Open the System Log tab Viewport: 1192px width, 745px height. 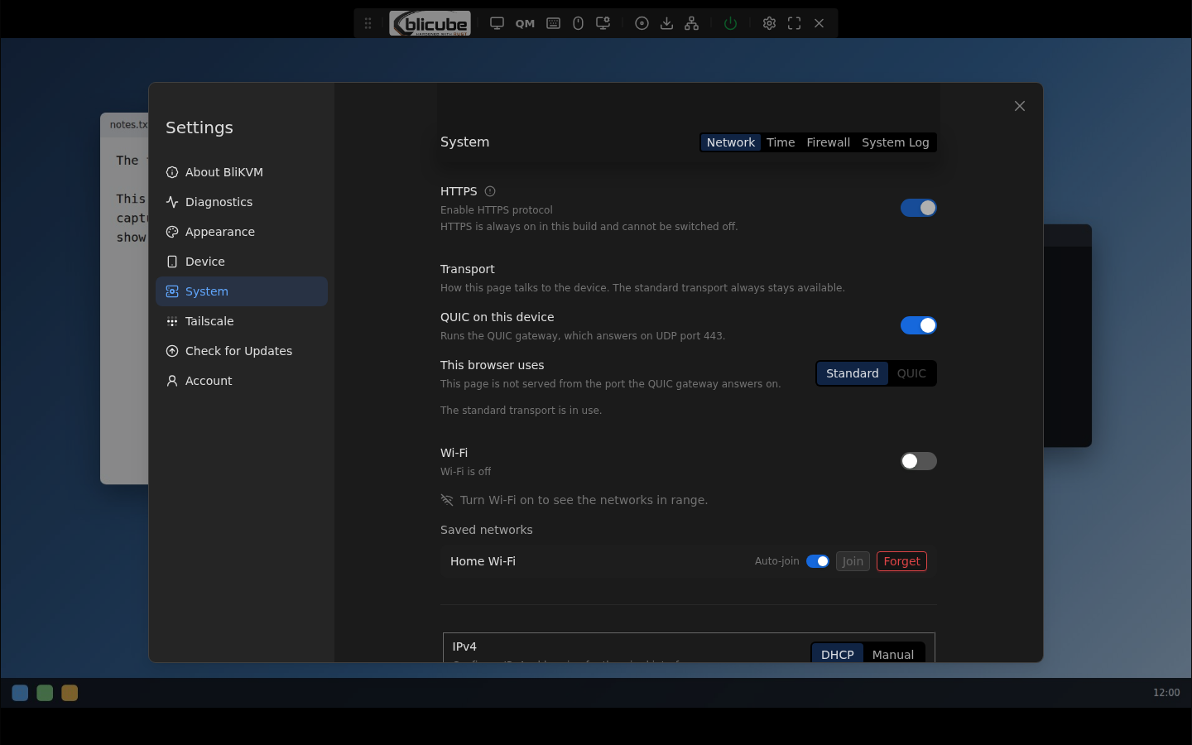pos(895,142)
